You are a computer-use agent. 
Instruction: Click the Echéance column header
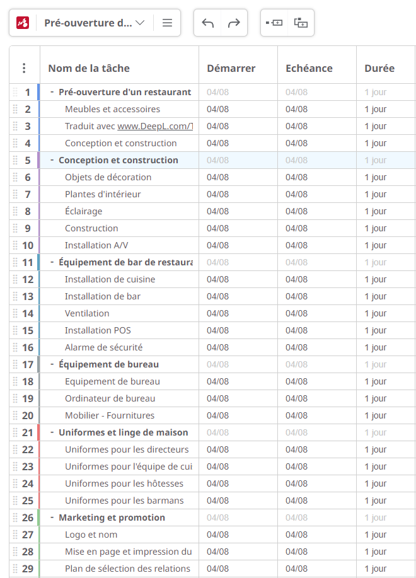tap(309, 68)
